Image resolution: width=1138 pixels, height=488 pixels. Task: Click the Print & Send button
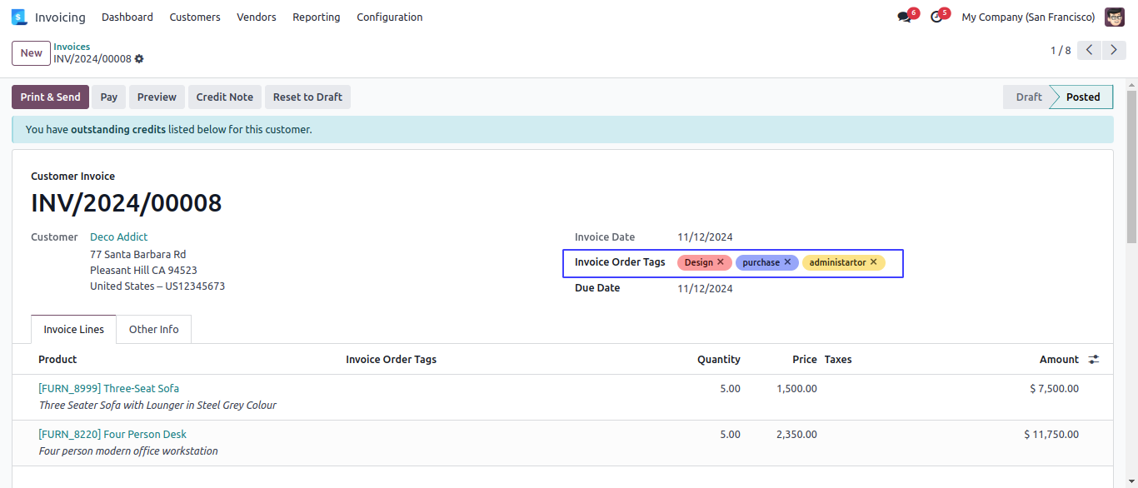click(50, 97)
